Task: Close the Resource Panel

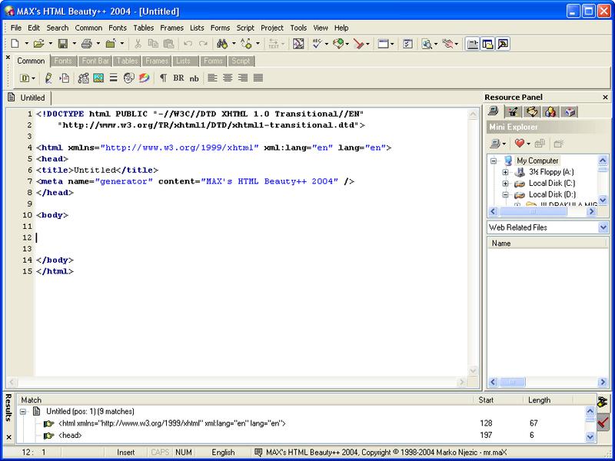Action: [x=605, y=98]
